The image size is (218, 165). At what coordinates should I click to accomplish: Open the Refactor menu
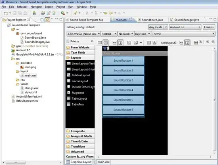pos(22,7)
